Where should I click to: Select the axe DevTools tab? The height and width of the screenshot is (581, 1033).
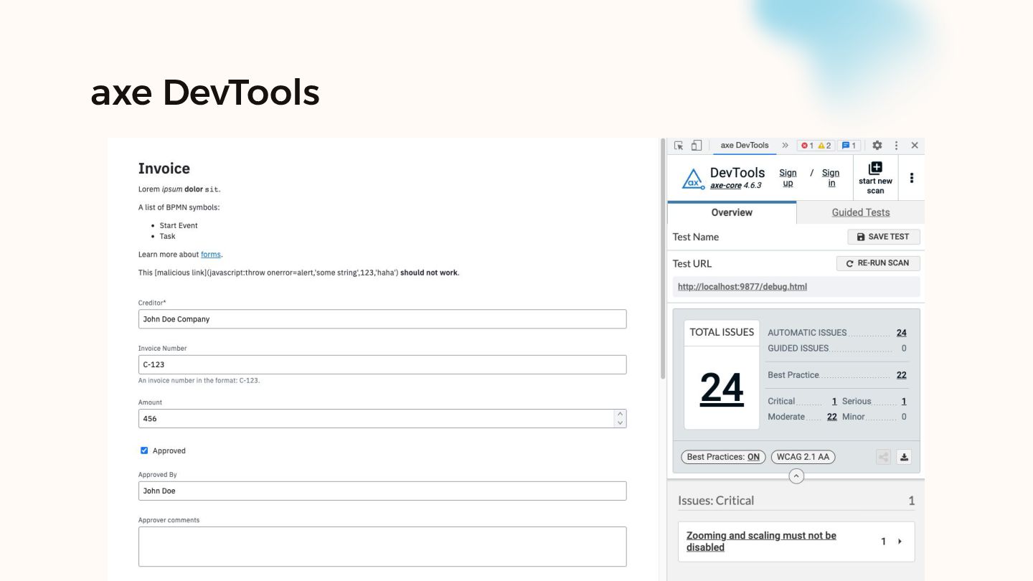tap(745, 146)
